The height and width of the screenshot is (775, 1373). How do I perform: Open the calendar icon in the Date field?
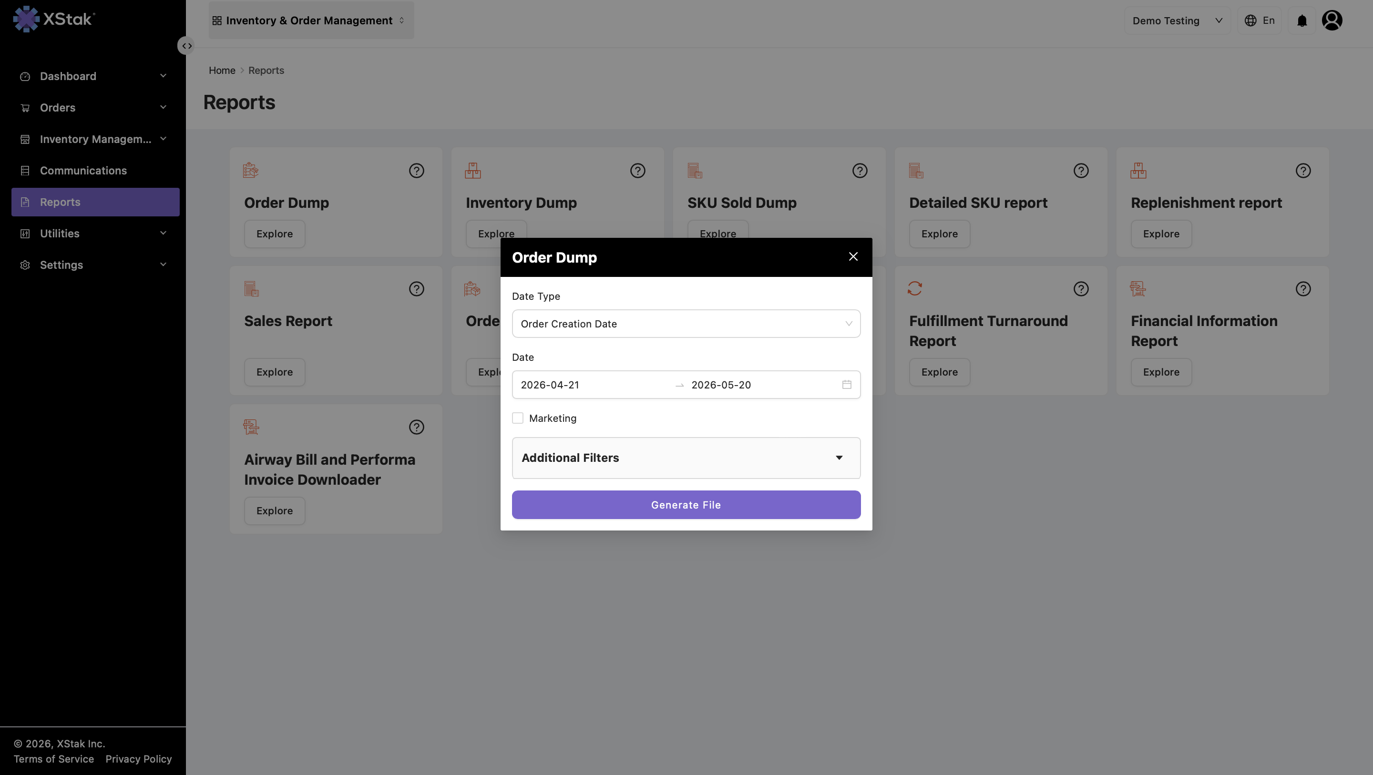pyautogui.click(x=846, y=384)
